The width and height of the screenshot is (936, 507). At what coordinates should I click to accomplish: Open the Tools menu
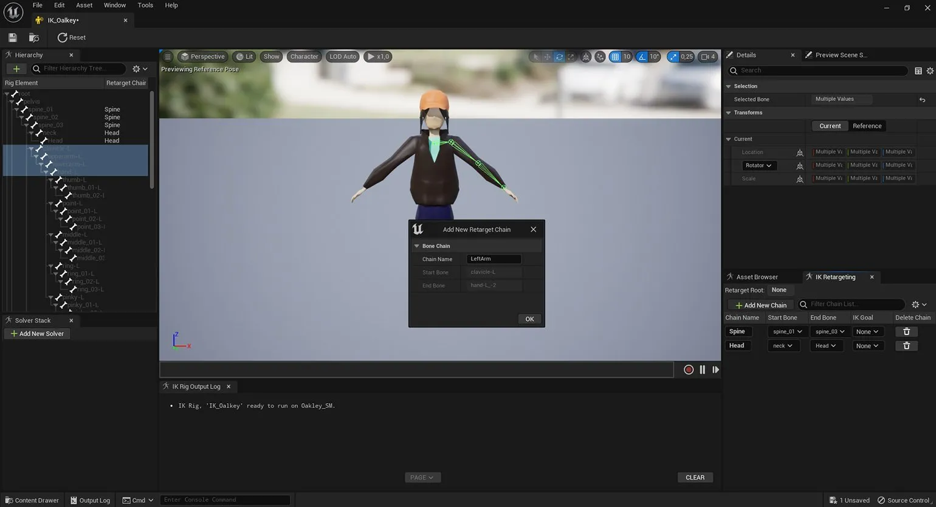point(145,5)
